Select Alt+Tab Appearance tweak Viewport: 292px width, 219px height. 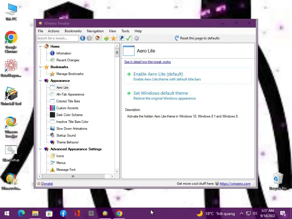point(70,94)
